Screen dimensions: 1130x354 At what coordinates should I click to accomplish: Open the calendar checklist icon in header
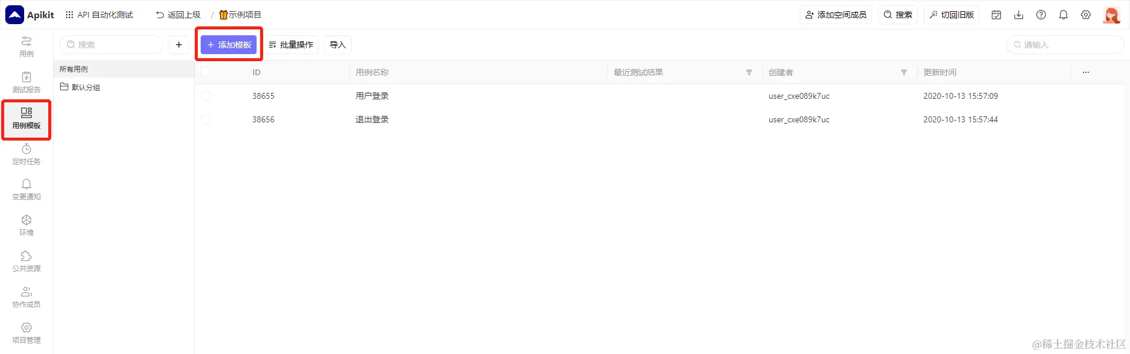tap(996, 15)
